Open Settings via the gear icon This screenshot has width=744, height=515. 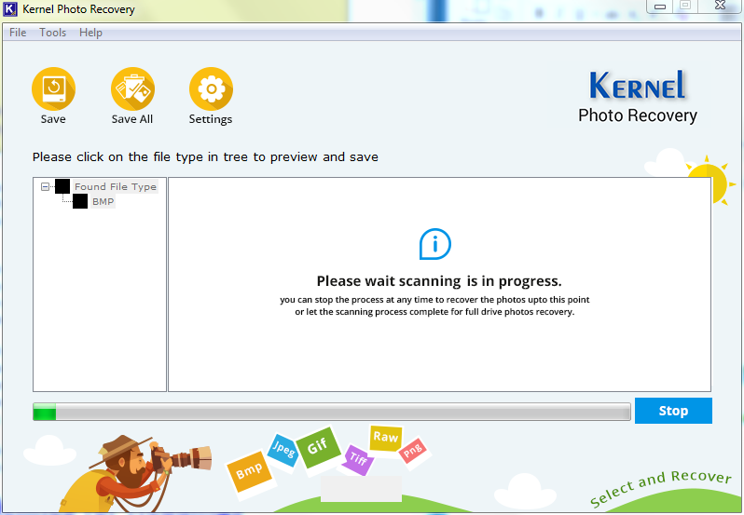coord(211,89)
